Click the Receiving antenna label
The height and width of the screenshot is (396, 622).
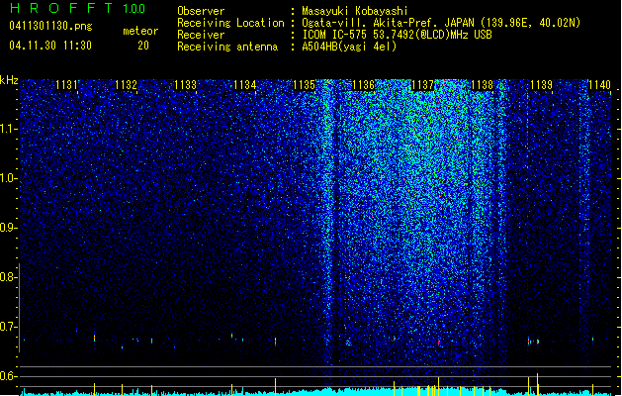point(227,47)
